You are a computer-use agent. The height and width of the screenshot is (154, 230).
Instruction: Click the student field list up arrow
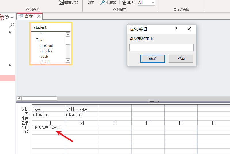pos(68,35)
